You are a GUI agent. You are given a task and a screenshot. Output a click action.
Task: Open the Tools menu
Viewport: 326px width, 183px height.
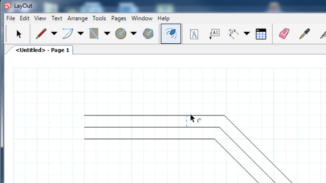pos(99,18)
